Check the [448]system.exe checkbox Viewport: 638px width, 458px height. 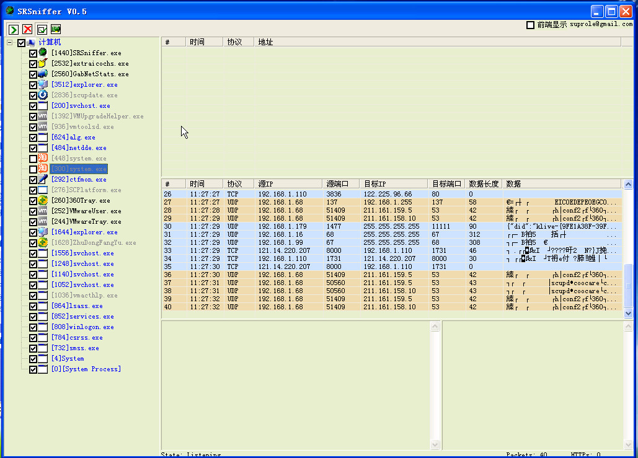tap(33, 159)
